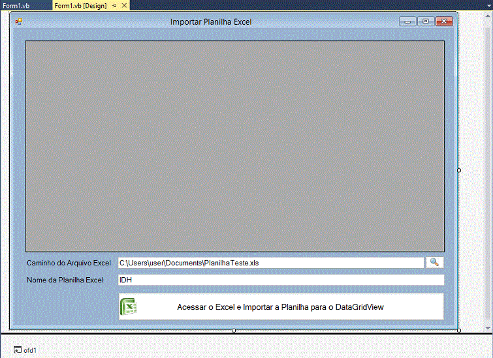Select the ofd1 component in the tray

pyautogui.click(x=25, y=350)
